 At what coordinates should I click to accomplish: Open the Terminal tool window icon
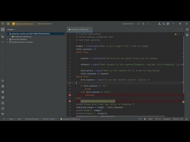coord(3,103)
